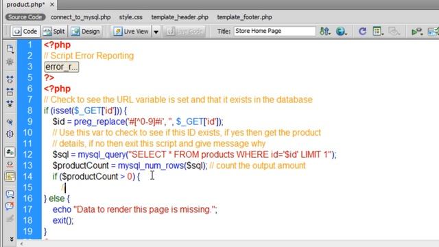439x247 pixels.
Task: Click the "// Use this var to check" comment
Action: click(187, 132)
